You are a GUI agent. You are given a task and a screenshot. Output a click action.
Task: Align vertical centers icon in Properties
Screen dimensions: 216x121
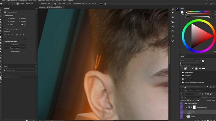[20, 35]
